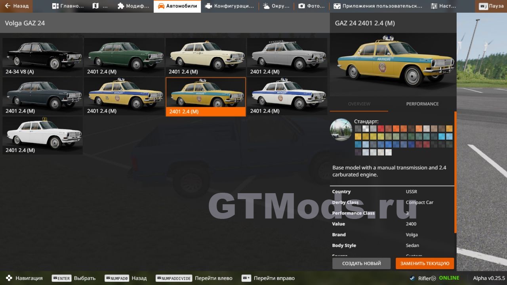Viewport: 507px width, 285px height.
Task: Click the Пауза pause button
Action: point(491,6)
